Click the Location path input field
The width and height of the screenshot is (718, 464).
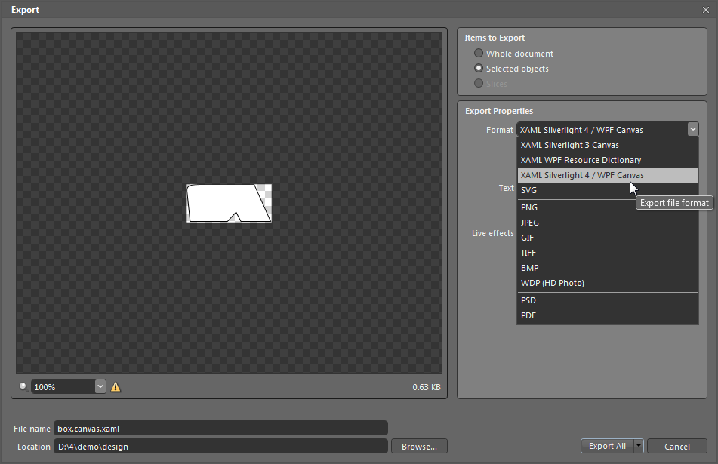[x=220, y=446]
